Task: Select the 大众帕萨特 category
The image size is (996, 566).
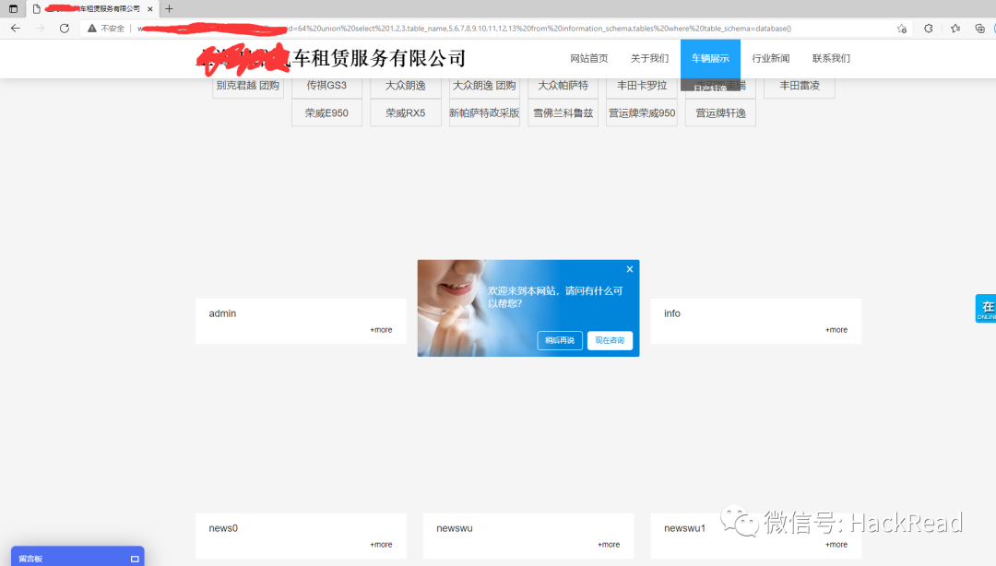Action: pos(563,86)
